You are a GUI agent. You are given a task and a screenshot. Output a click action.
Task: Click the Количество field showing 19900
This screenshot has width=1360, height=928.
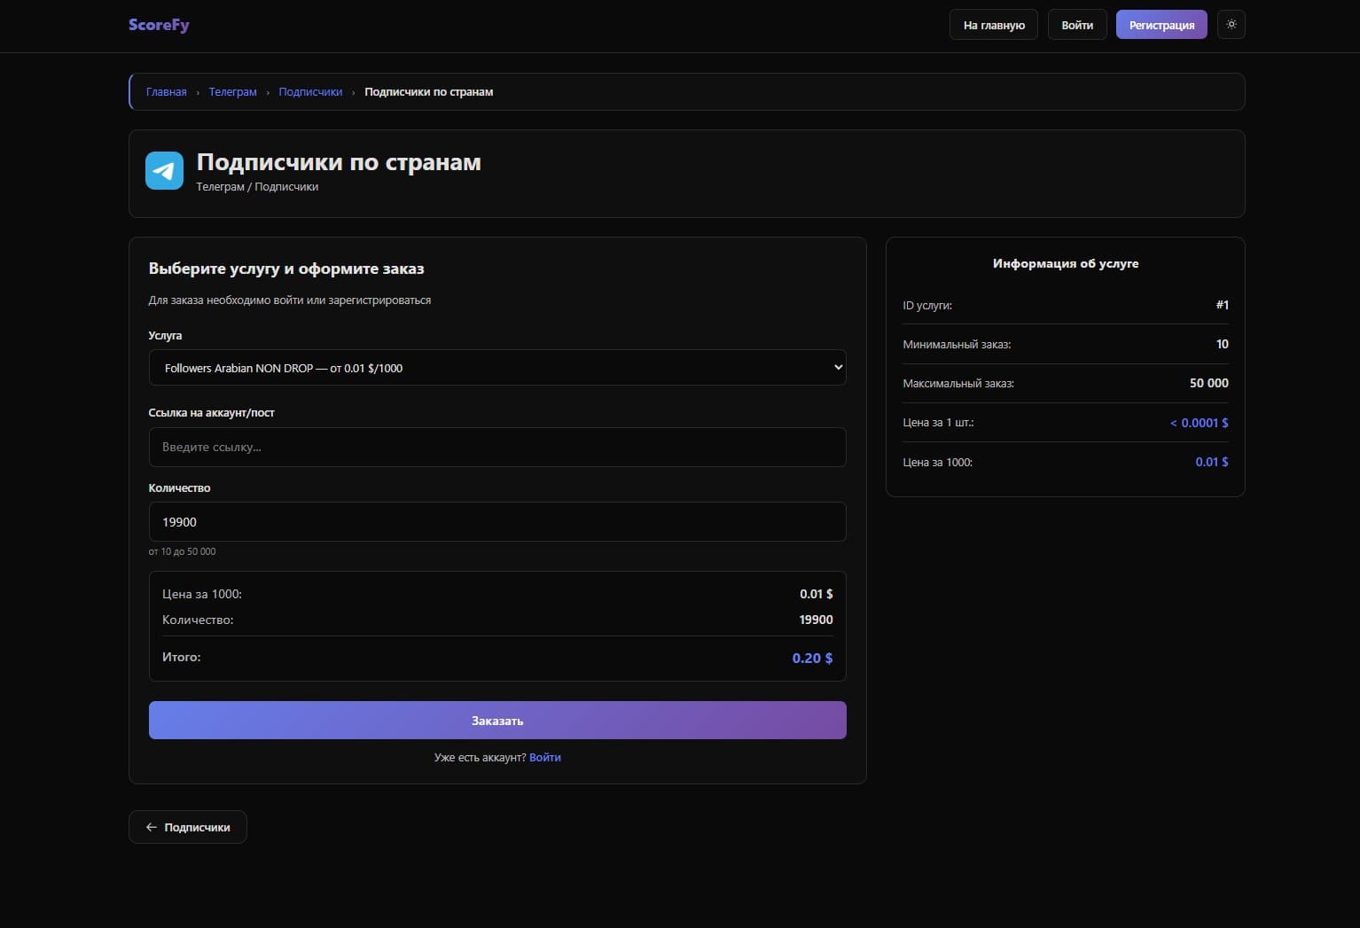tap(497, 522)
